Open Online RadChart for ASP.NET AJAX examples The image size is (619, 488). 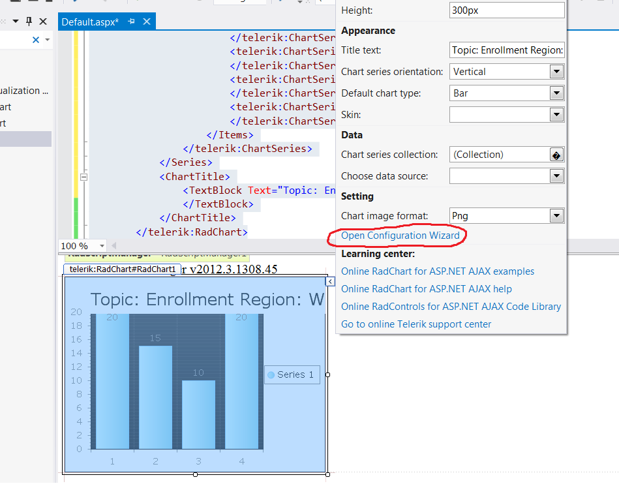pos(438,271)
